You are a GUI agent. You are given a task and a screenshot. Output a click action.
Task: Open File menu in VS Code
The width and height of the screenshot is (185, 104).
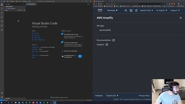[x=4, y=1]
